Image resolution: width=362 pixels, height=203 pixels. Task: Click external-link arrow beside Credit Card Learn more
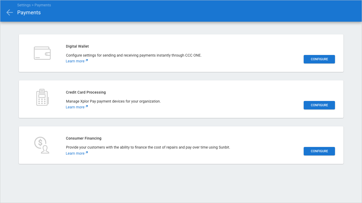[x=87, y=107]
